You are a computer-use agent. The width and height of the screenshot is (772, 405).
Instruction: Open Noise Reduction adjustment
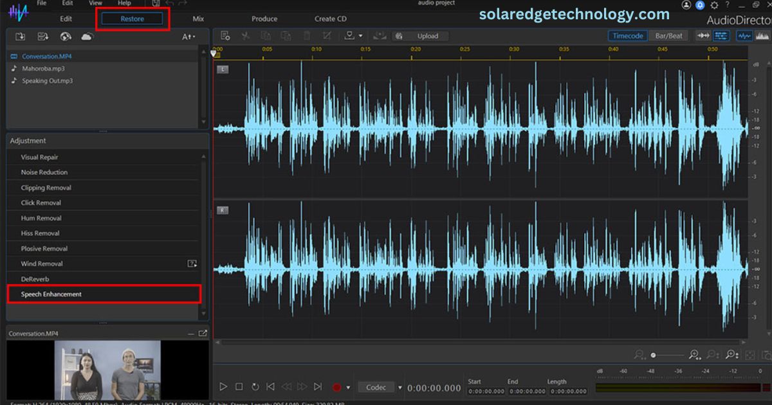click(x=104, y=172)
